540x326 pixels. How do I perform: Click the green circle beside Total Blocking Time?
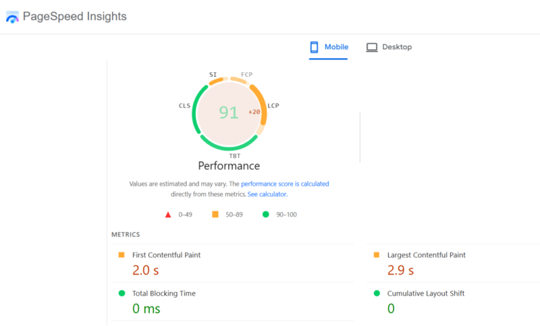(x=122, y=294)
